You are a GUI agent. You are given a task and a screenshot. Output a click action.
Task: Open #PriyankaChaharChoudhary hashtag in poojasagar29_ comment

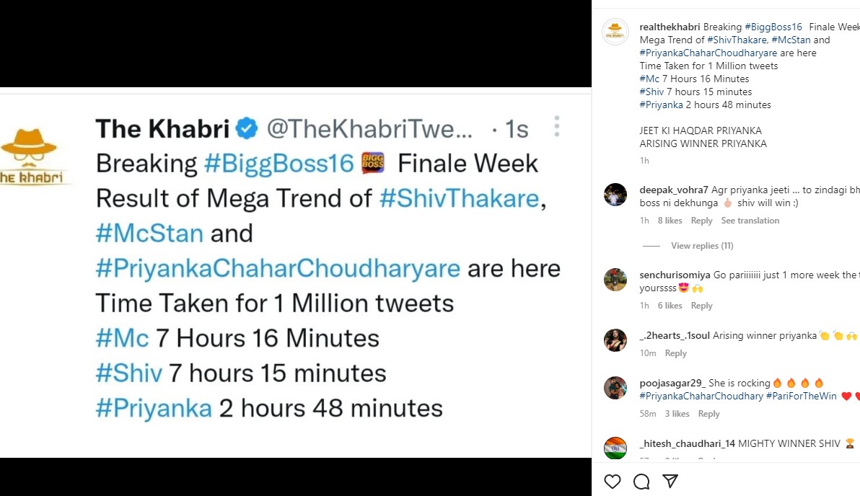[x=701, y=396]
